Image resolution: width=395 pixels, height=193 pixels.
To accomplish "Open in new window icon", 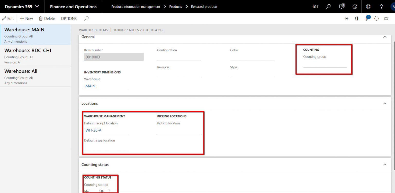I will (x=386, y=19).
